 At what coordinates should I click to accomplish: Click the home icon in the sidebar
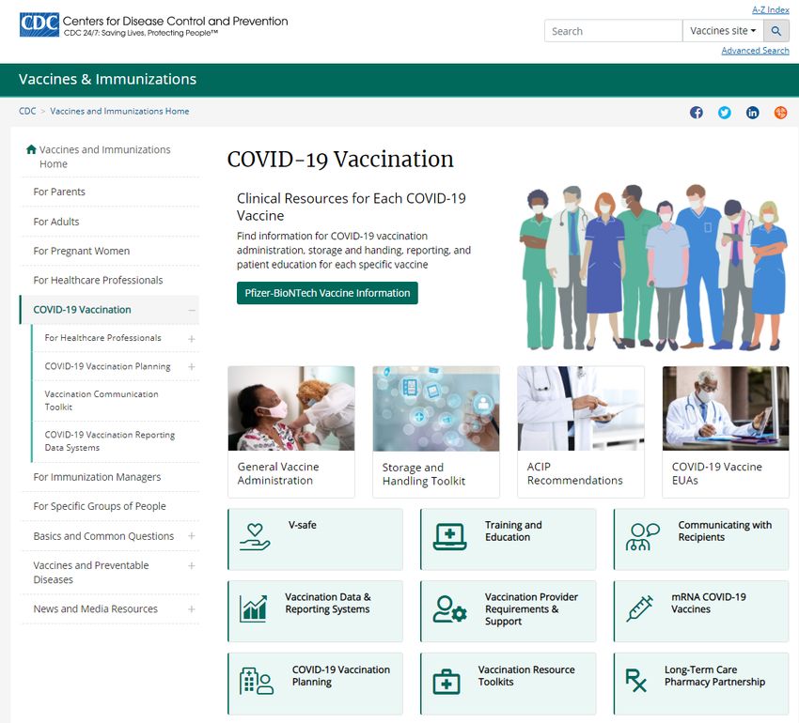click(x=31, y=149)
